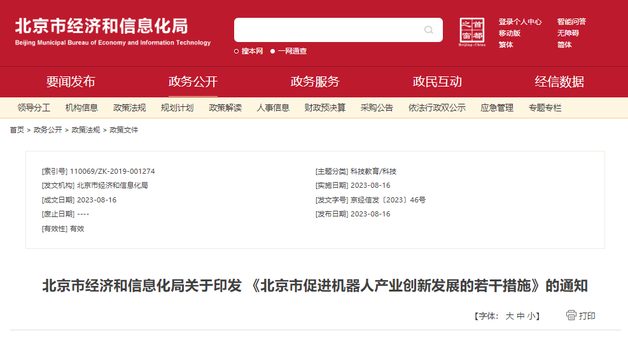Switch to 繁体 traditional Chinese
Viewport: 628px width, 338px height.
point(506,45)
